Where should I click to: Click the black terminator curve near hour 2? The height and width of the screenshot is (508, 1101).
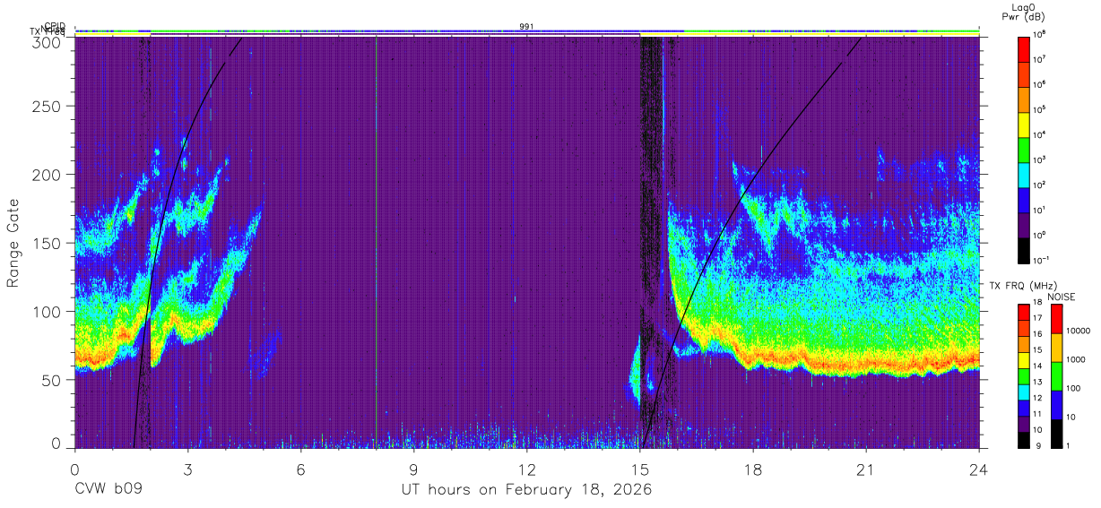click(151, 269)
